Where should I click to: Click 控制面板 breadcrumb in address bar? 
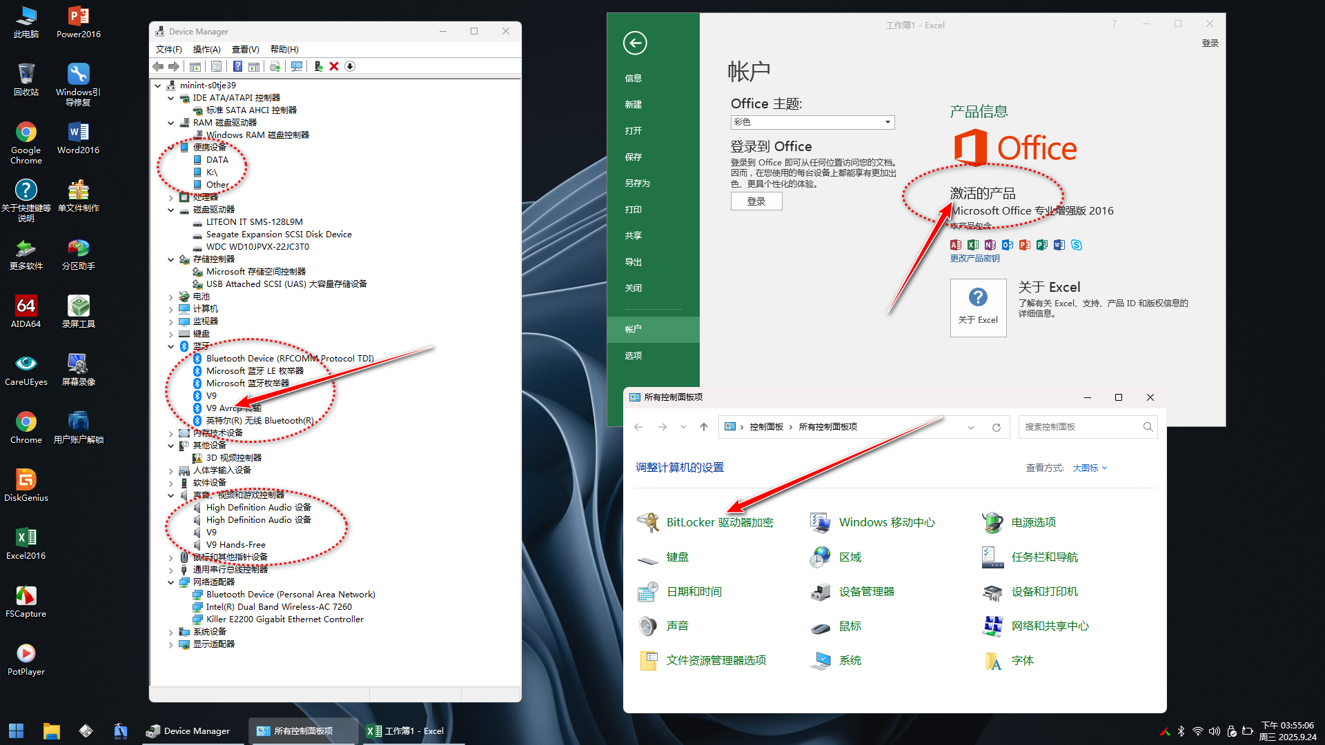point(766,427)
